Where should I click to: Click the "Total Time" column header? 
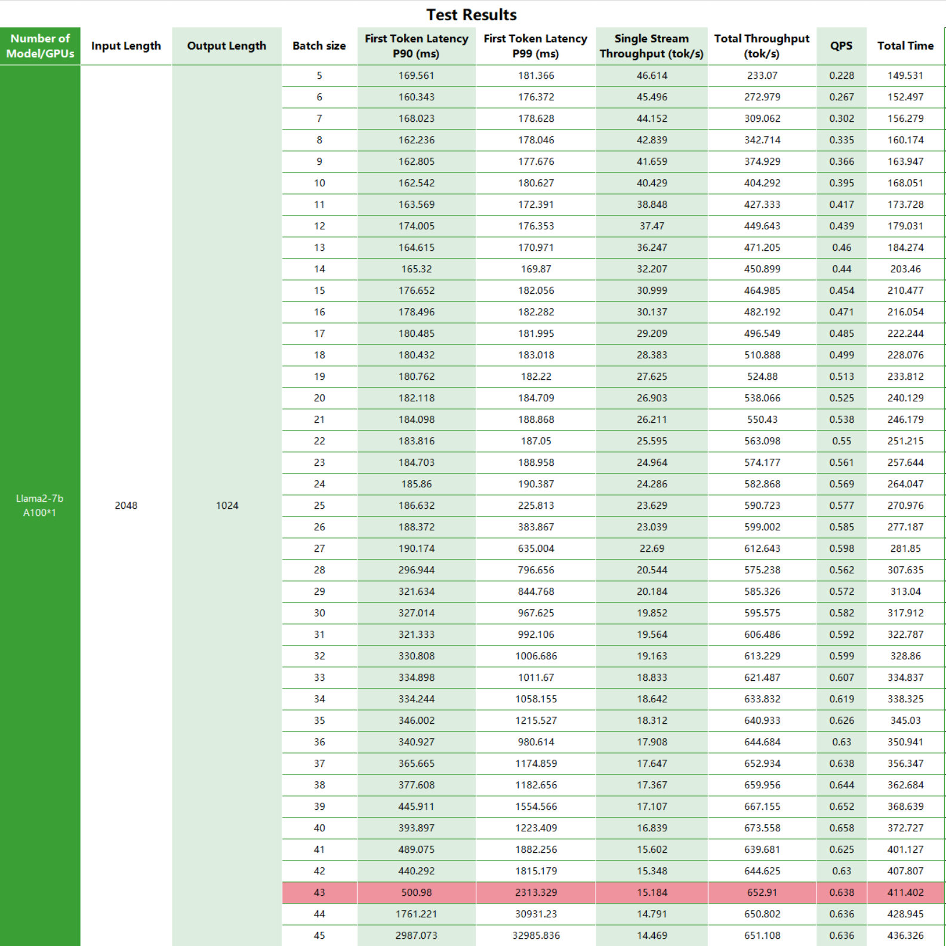(x=905, y=46)
